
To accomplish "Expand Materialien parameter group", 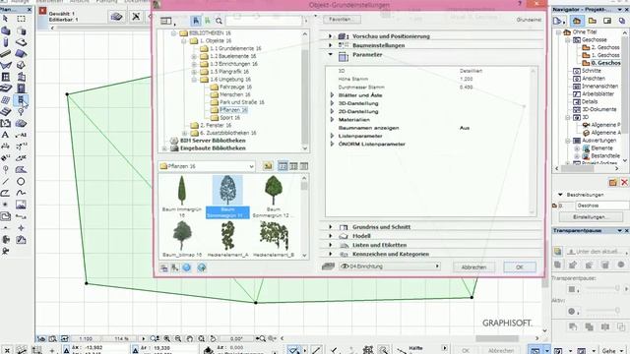I will coord(332,120).
